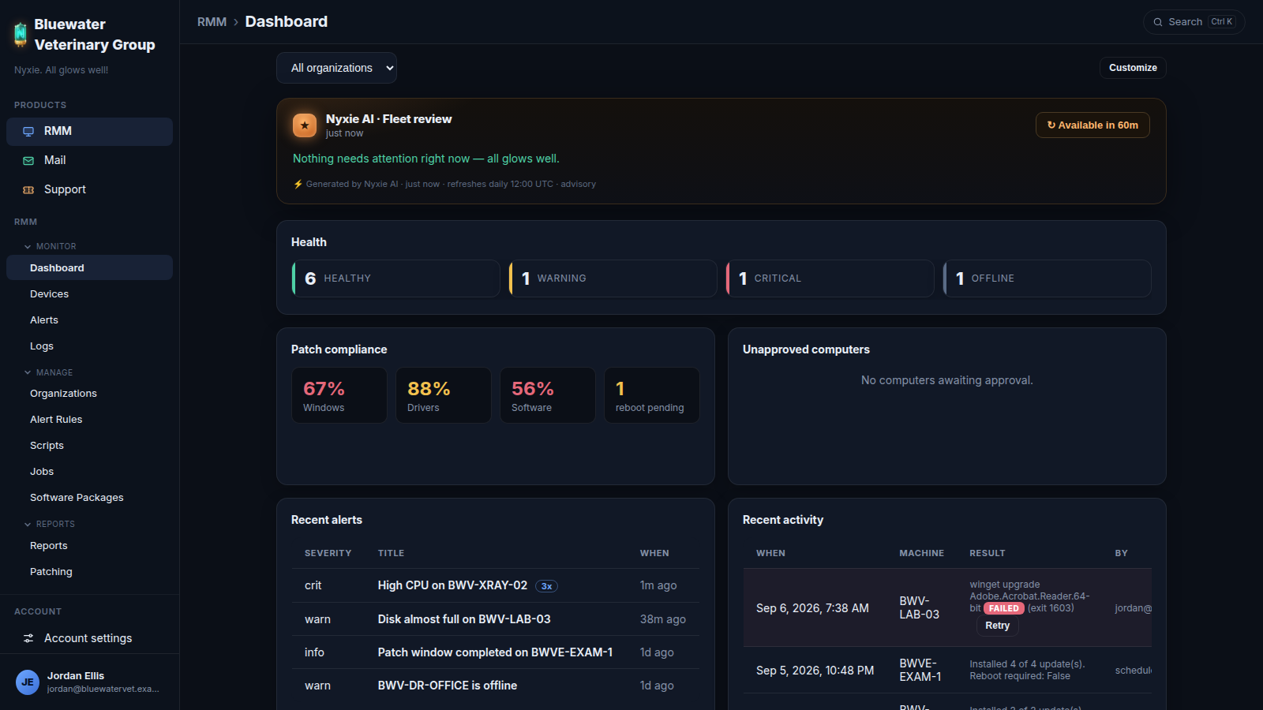This screenshot has height=710, width=1263.
Task: Open Software Packages page
Action: point(89,497)
